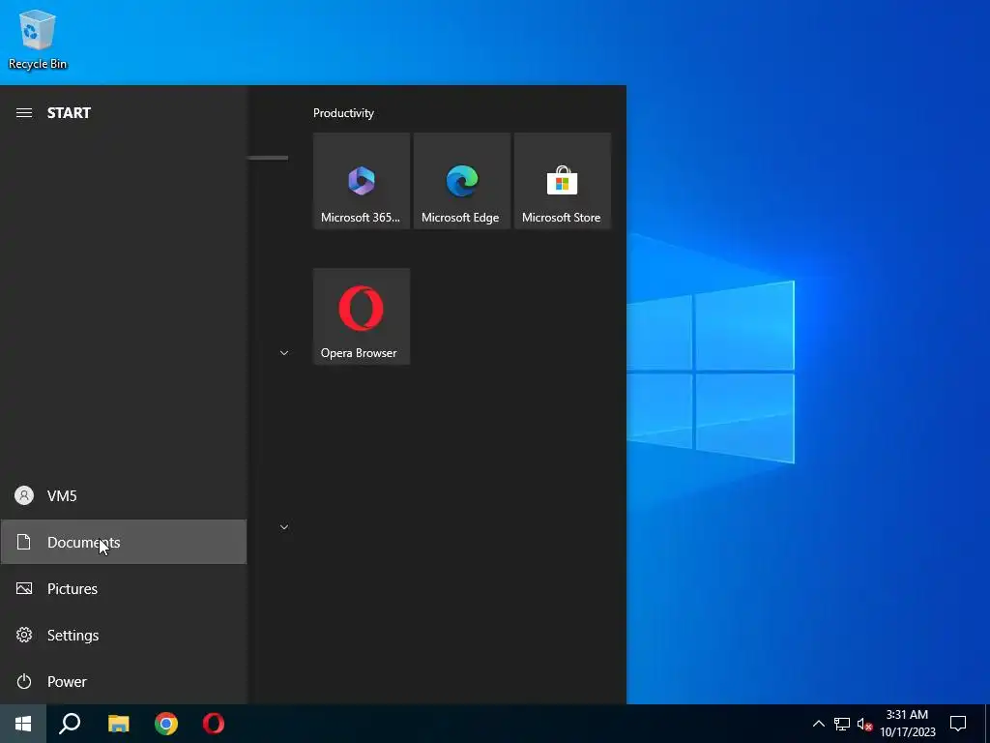Open Documents from the Start menu
Image resolution: width=990 pixels, height=743 pixels.
pyautogui.click(x=123, y=542)
